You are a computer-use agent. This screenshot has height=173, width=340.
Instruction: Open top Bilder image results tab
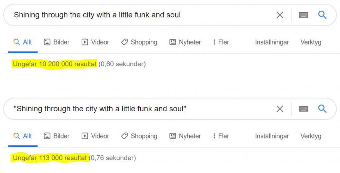click(x=56, y=42)
